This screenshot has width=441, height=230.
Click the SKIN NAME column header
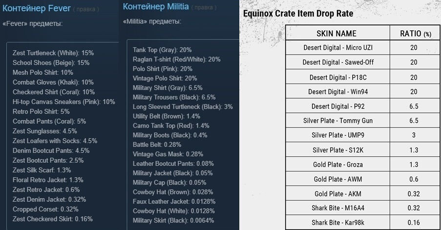point(336,34)
